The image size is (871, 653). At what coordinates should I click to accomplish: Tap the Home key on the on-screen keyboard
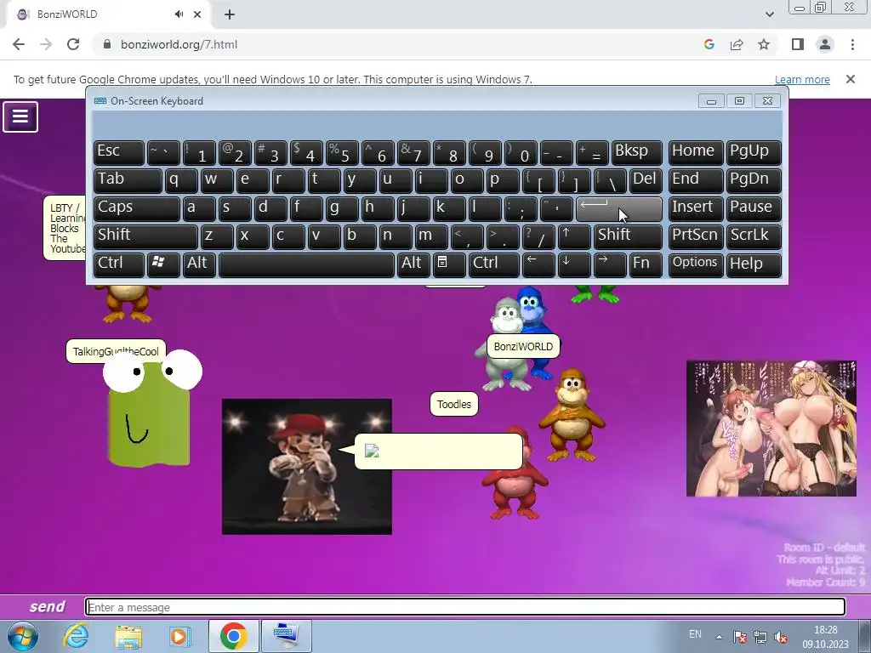point(696,153)
